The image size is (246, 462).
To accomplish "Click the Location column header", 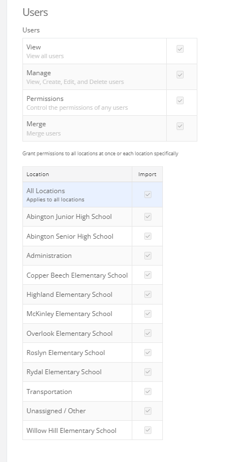I will [x=38, y=174].
